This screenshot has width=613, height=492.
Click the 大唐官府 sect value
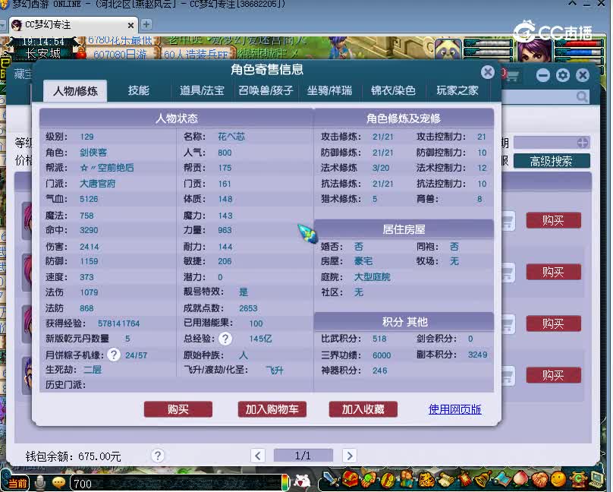click(97, 184)
